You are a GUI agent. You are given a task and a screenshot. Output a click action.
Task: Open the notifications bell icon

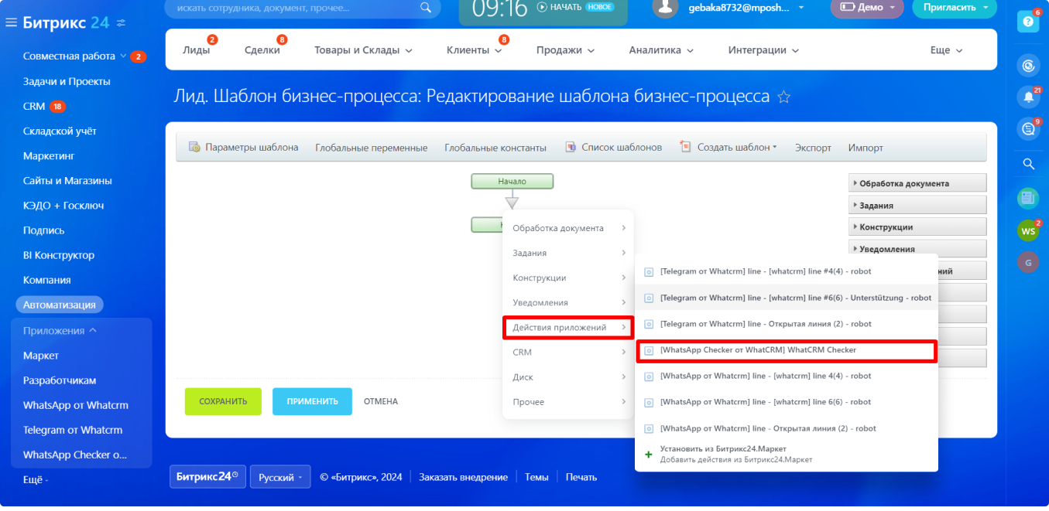[x=1028, y=97]
